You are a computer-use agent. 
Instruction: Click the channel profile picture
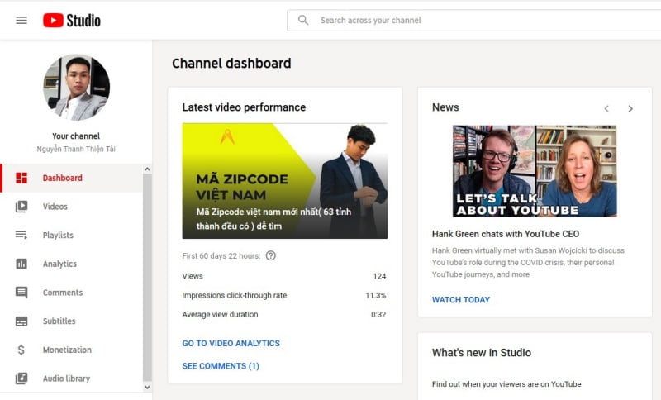click(x=76, y=88)
